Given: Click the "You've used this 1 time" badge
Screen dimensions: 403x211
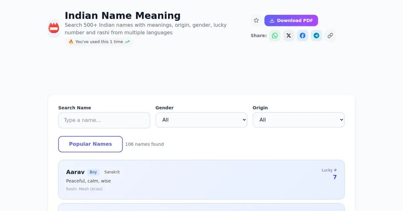Looking at the screenshot, I should 99,42.
